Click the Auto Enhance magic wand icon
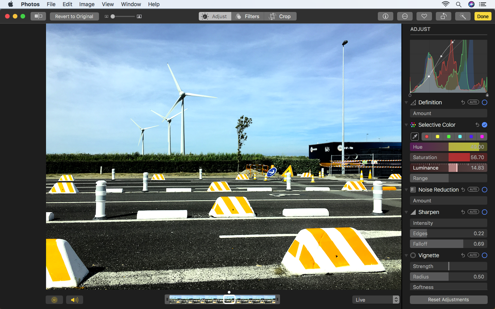Image resolution: width=495 pixels, height=309 pixels. click(x=462, y=16)
